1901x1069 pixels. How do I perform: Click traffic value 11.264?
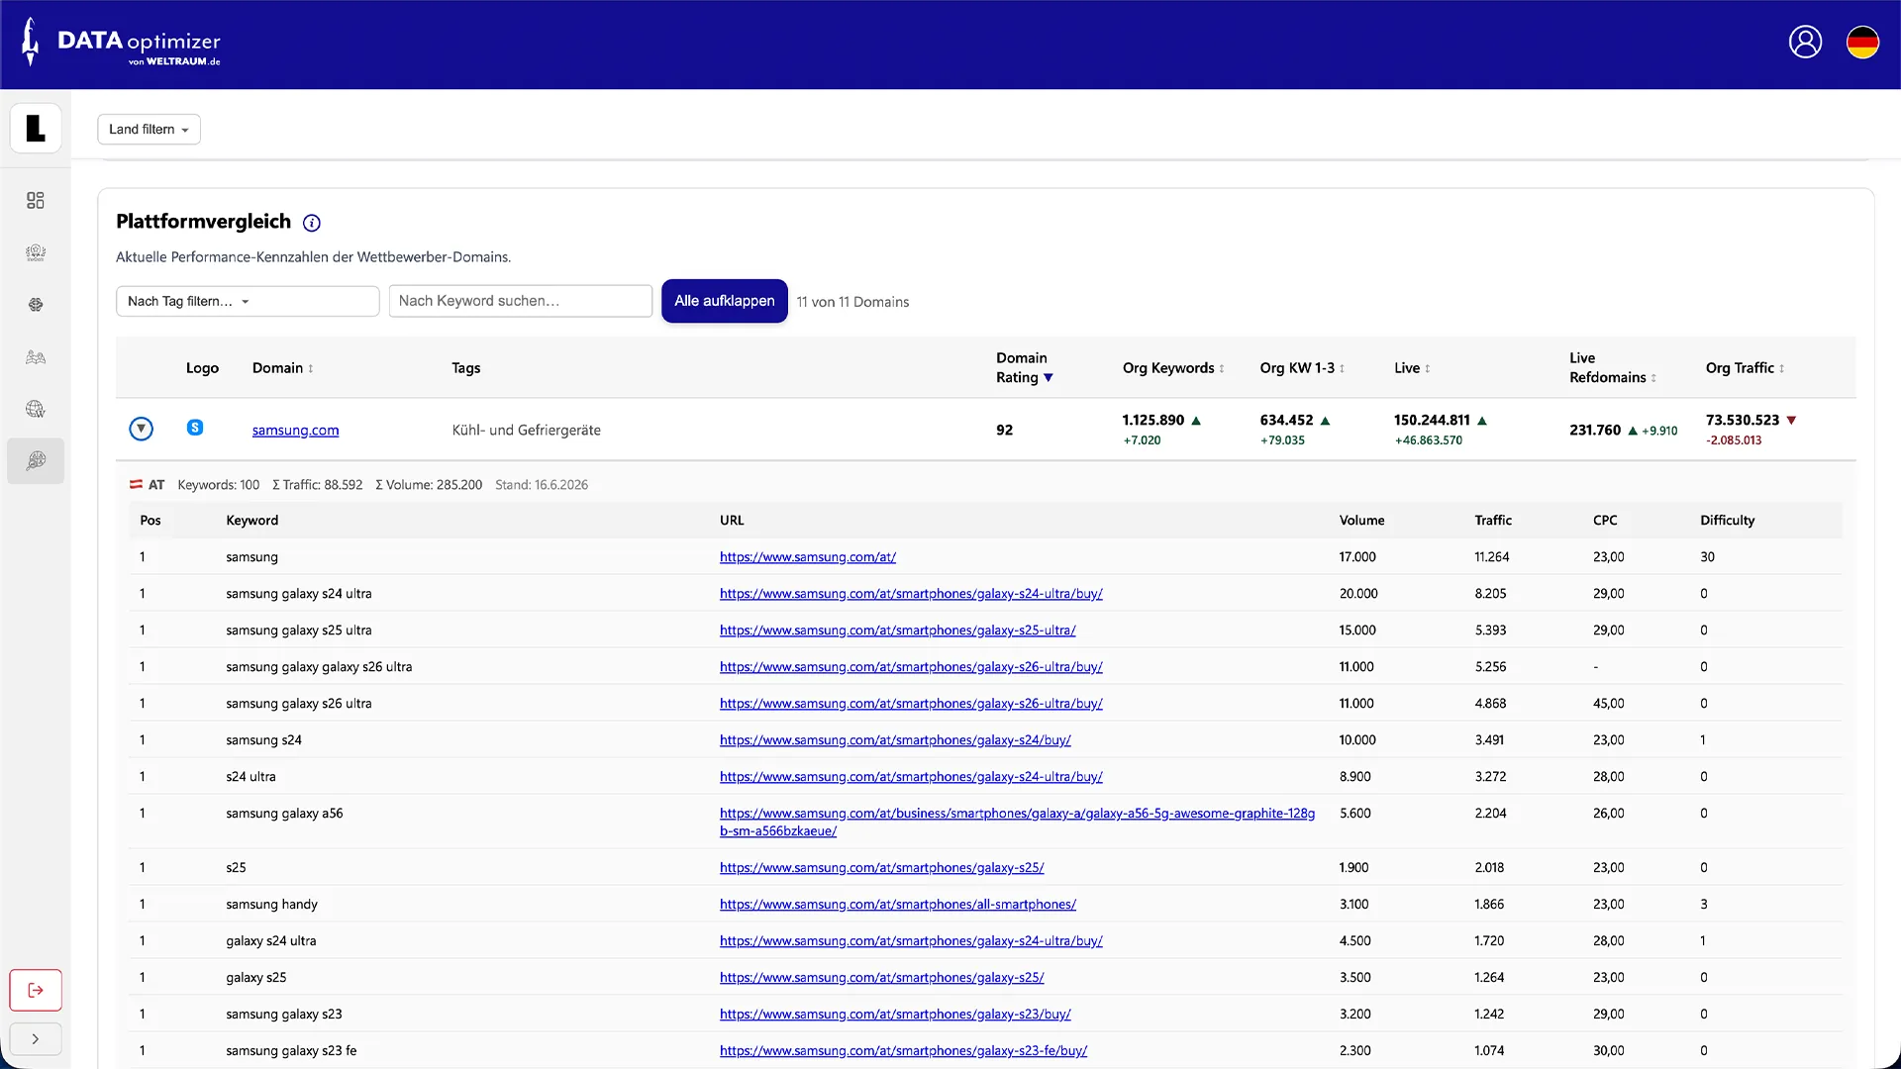1492,557
